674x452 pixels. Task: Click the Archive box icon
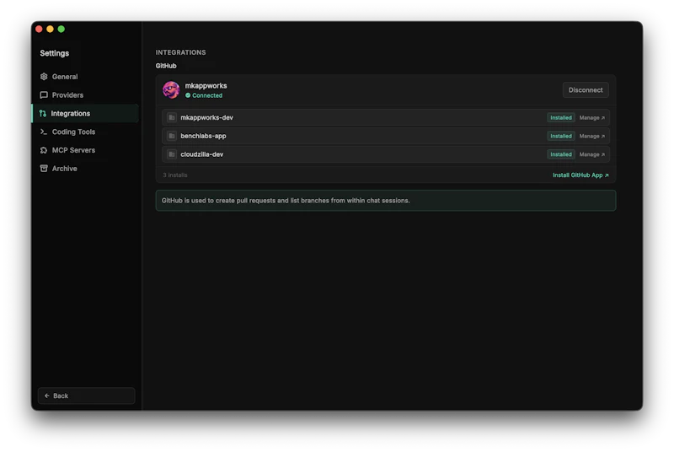click(44, 169)
